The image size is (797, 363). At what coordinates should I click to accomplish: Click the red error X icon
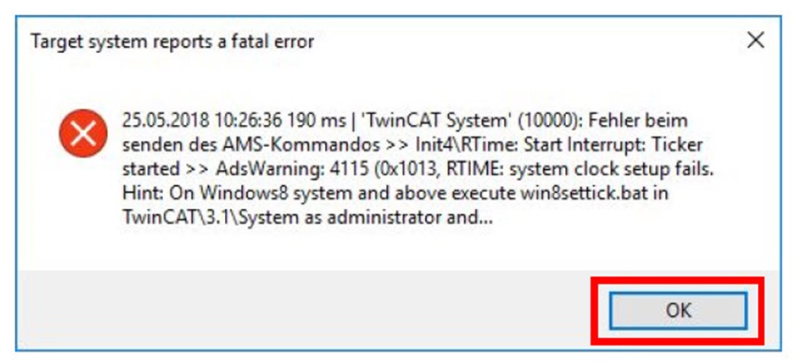82,135
